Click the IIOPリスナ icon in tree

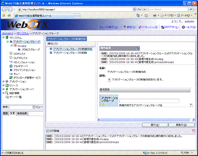(11, 54)
